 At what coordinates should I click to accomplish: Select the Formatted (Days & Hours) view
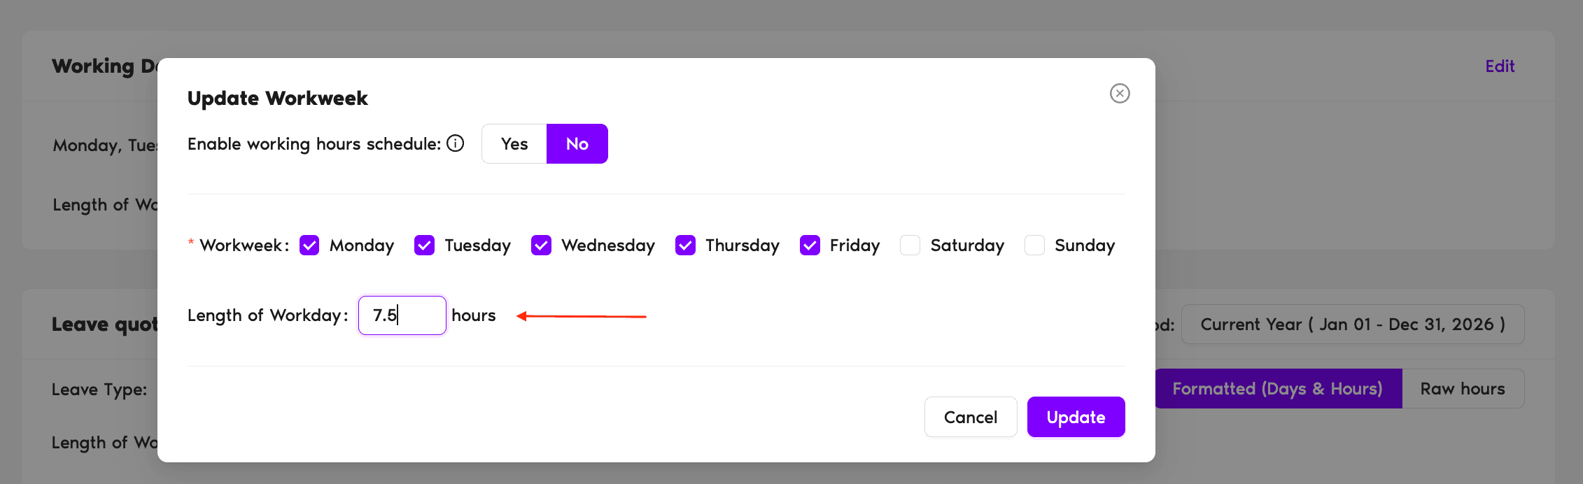click(1279, 388)
